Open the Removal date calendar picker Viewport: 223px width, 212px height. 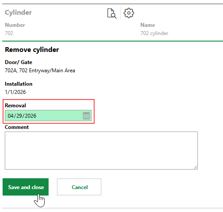86,116
